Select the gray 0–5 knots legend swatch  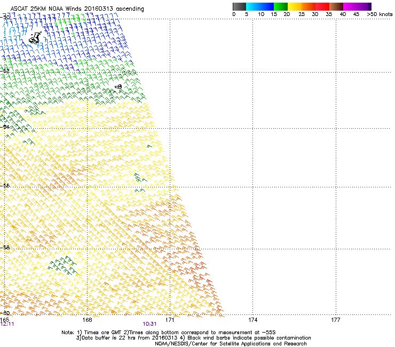pyautogui.click(x=239, y=6)
